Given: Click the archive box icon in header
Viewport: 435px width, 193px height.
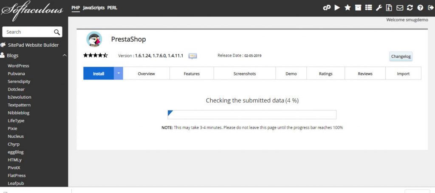Looking at the screenshot, I should [358, 8].
